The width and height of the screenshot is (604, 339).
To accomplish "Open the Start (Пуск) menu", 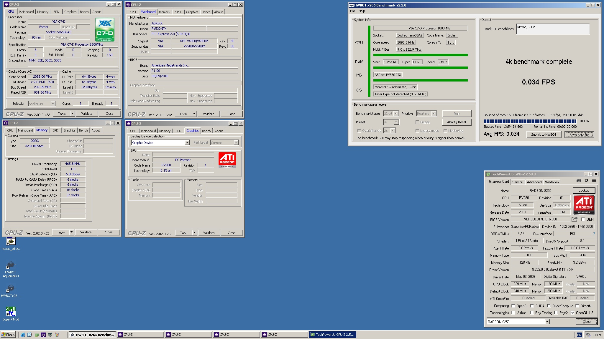I will click(8, 335).
